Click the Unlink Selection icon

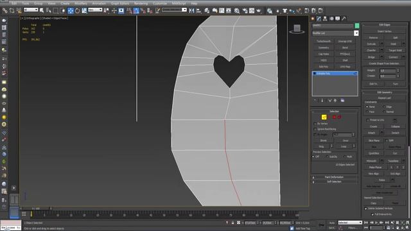pos(12,10)
